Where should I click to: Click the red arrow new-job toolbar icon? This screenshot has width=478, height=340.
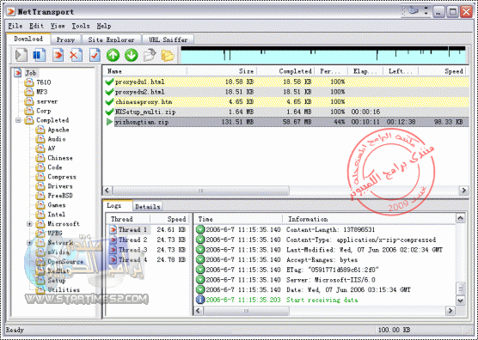(58, 56)
